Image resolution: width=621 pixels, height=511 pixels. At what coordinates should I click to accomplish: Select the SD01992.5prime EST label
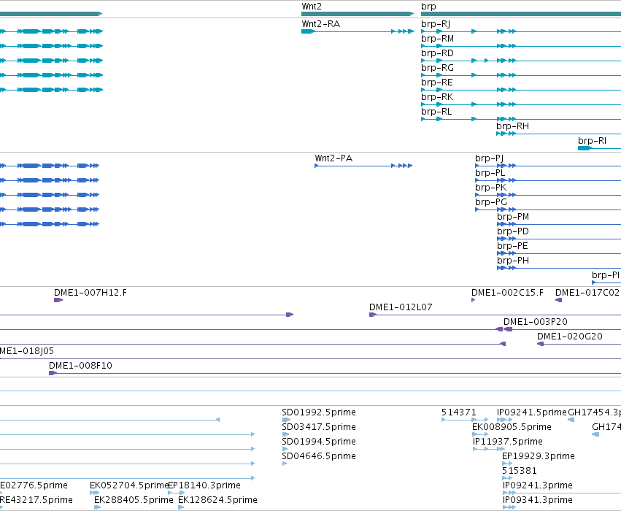point(319,412)
